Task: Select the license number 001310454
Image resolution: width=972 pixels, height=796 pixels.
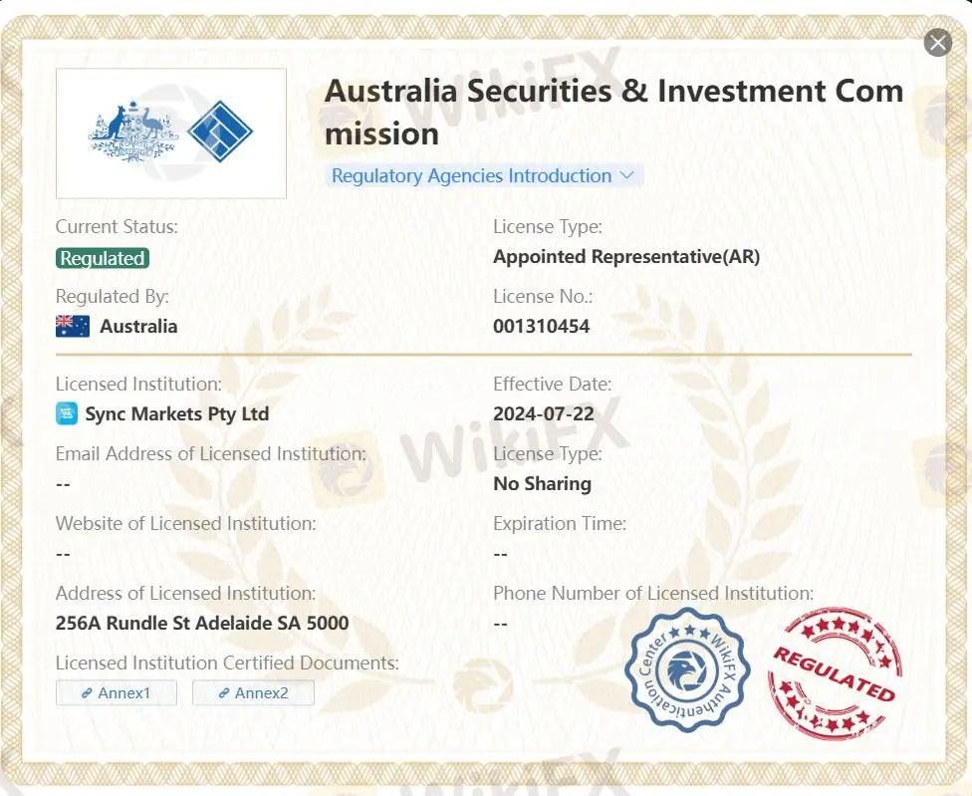Action: point(541,326)
